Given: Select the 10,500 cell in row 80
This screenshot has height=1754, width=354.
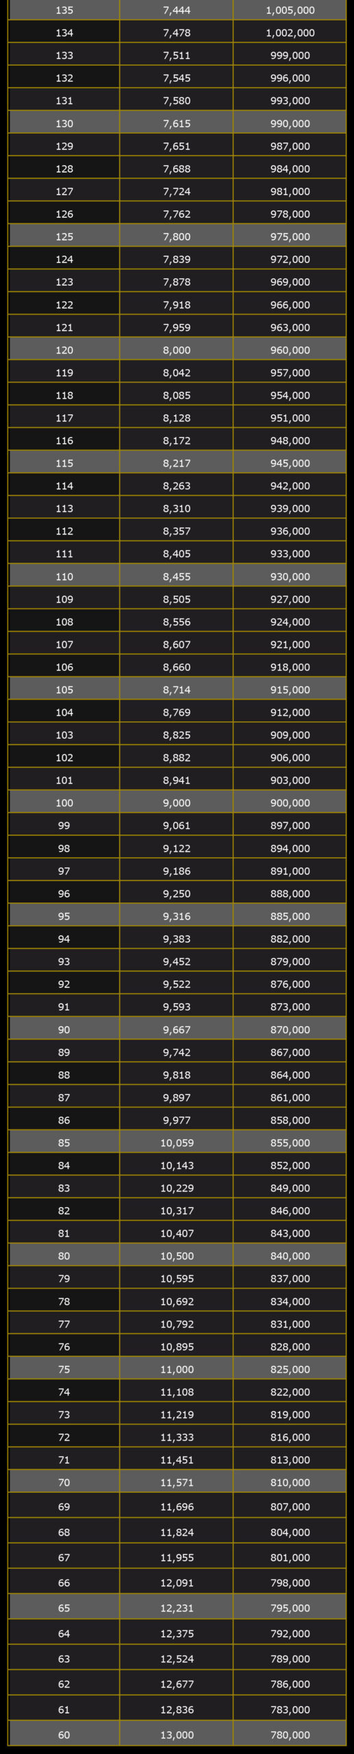Looking at the screenshot, I should (x=177, y=1255).
